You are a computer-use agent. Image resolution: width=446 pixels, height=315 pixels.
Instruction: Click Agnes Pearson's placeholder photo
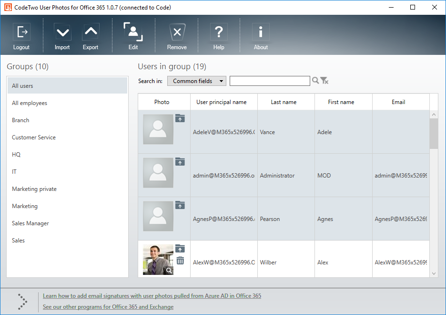158,216
